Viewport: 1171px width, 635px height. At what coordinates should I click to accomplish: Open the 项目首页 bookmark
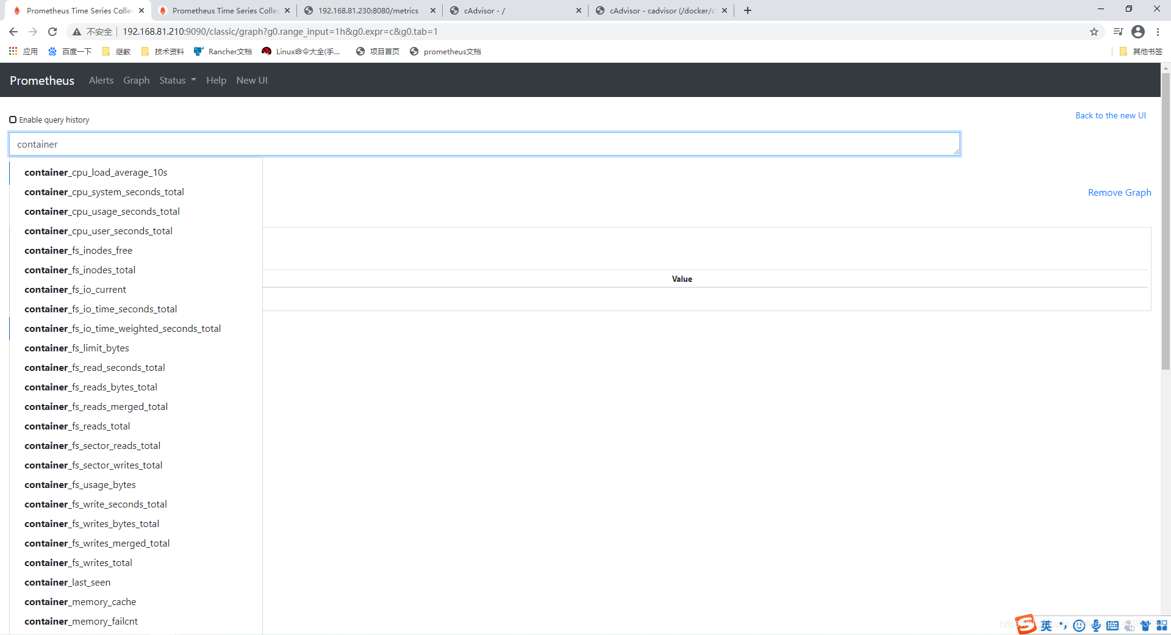pos(378,51)
